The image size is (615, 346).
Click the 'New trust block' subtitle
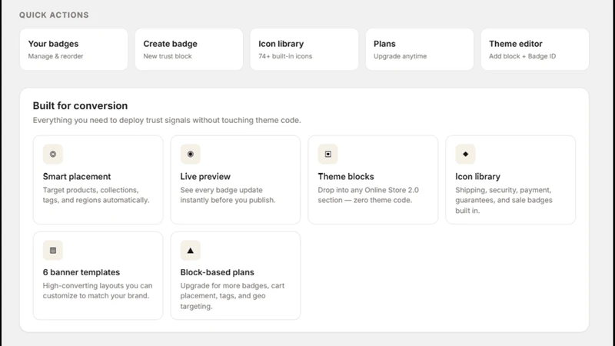(168, 56)
